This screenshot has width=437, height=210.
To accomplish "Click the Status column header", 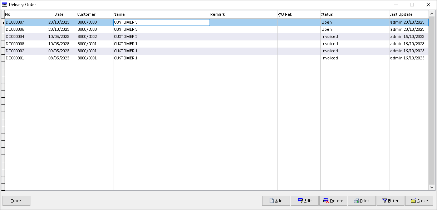I will click(333, 14).
